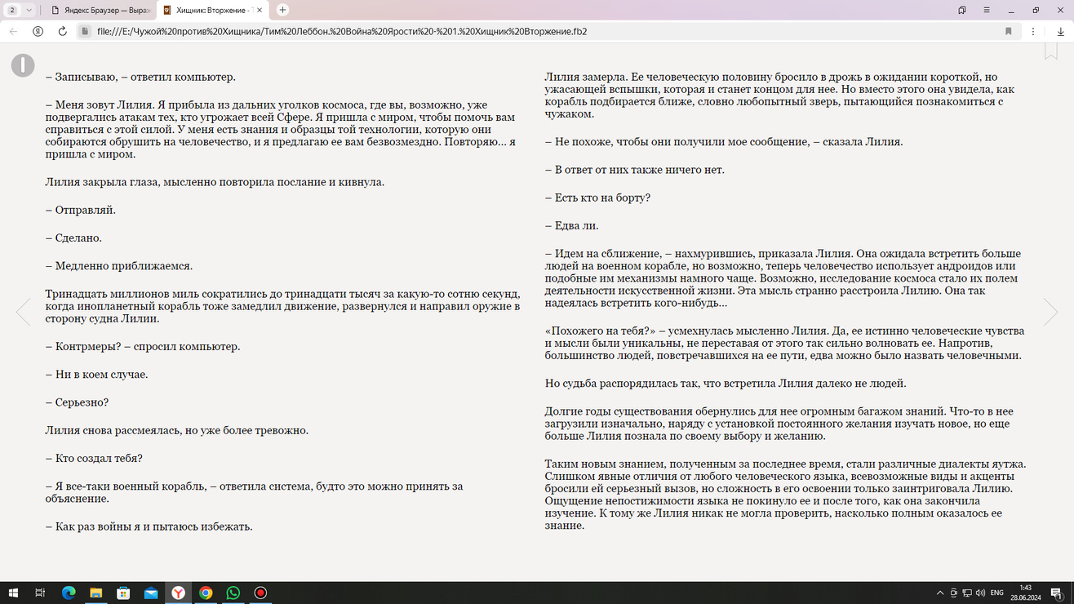Click the line '– Сделано.'
Image resolution: width=1074 pixels, height=604 pixels.
74,238
